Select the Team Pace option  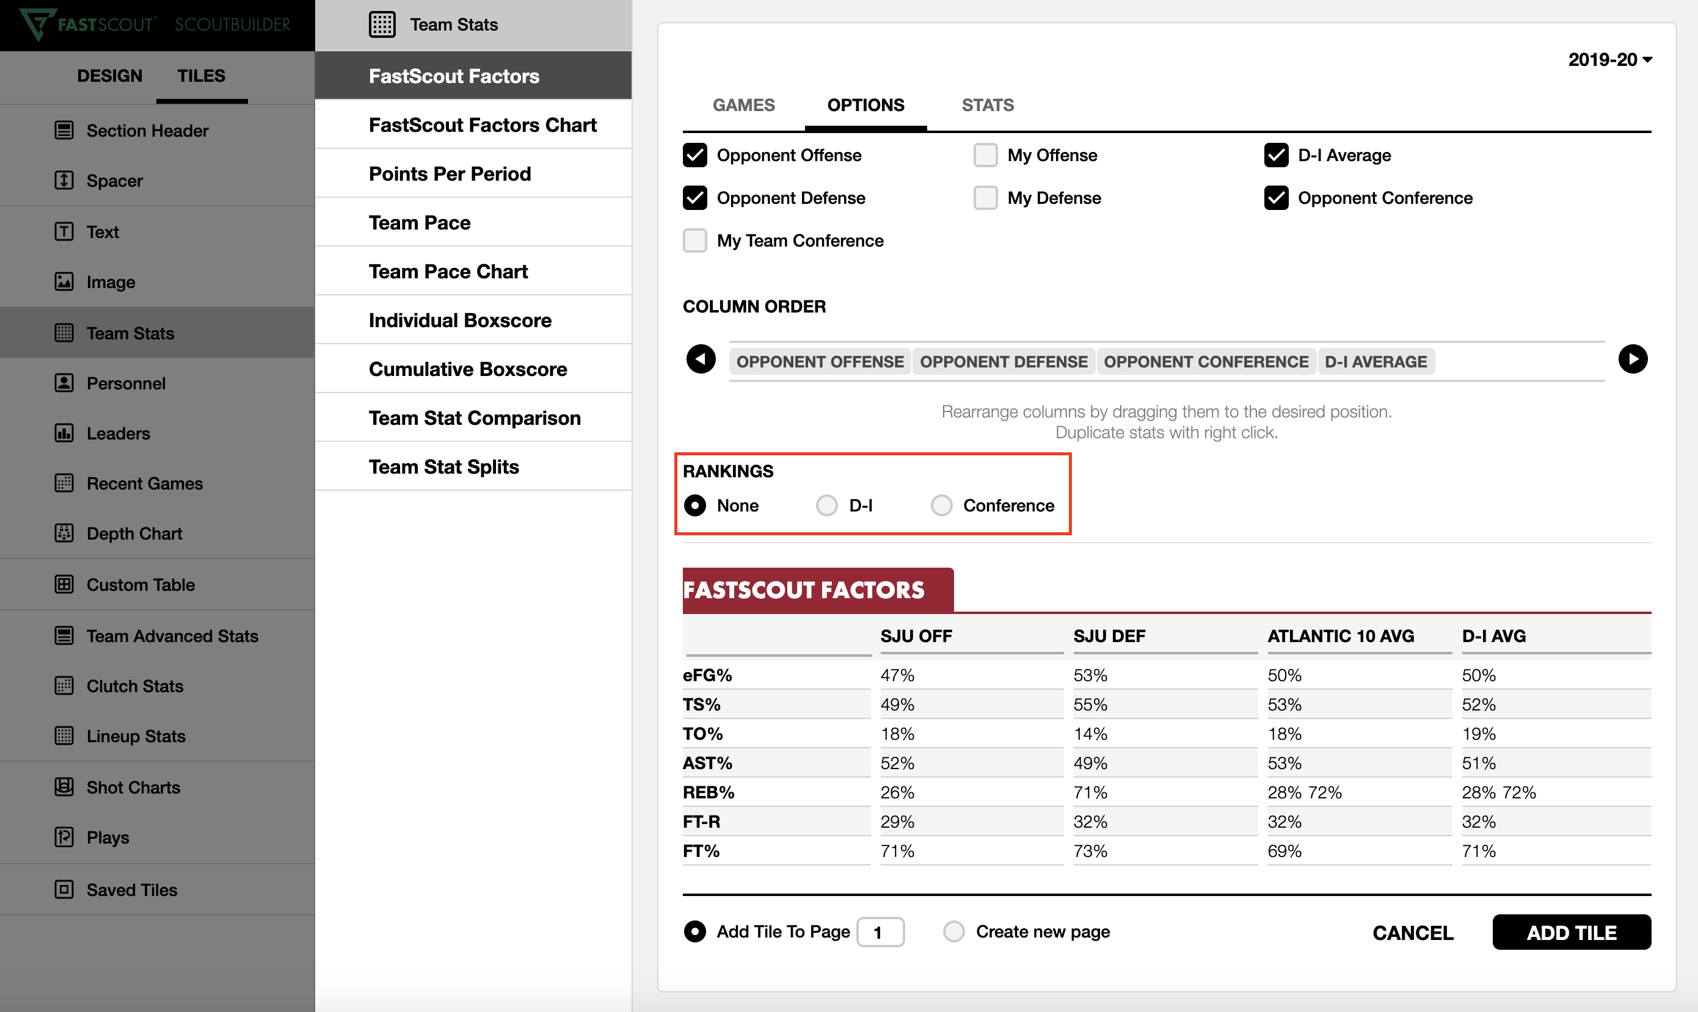(x=473, y=222)
